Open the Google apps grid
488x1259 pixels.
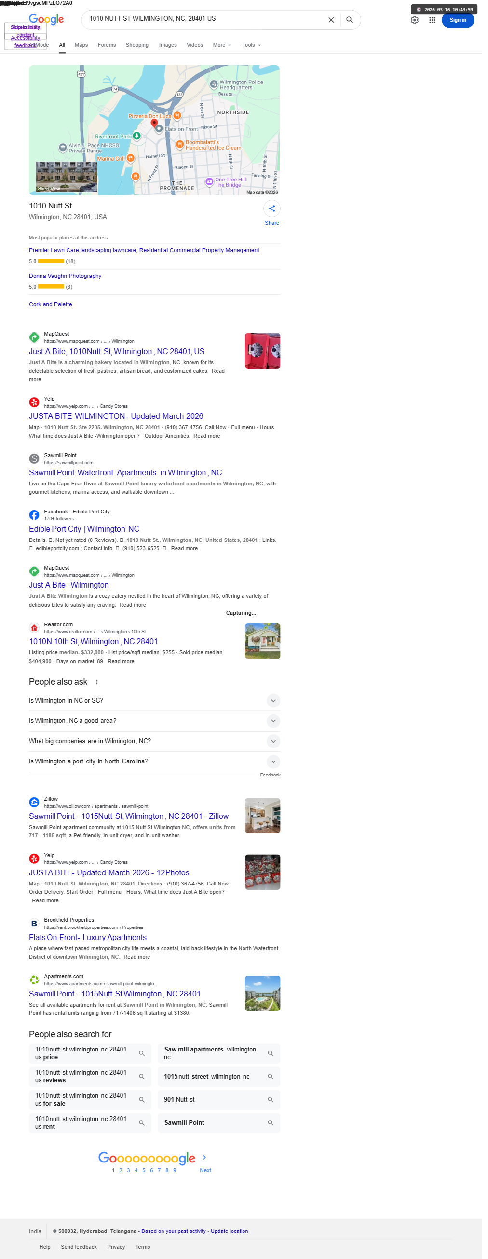pyautogui.click(x=437, y=20)
